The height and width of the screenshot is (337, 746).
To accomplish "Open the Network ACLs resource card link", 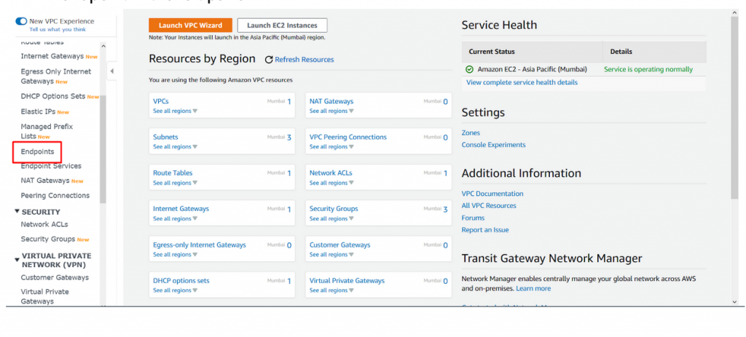I will (x=331, y=173).
